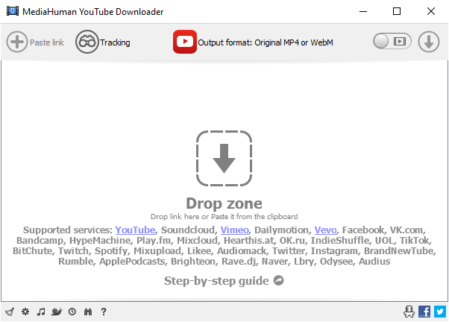Open the Output format dropdown

[x=265, y=43]
